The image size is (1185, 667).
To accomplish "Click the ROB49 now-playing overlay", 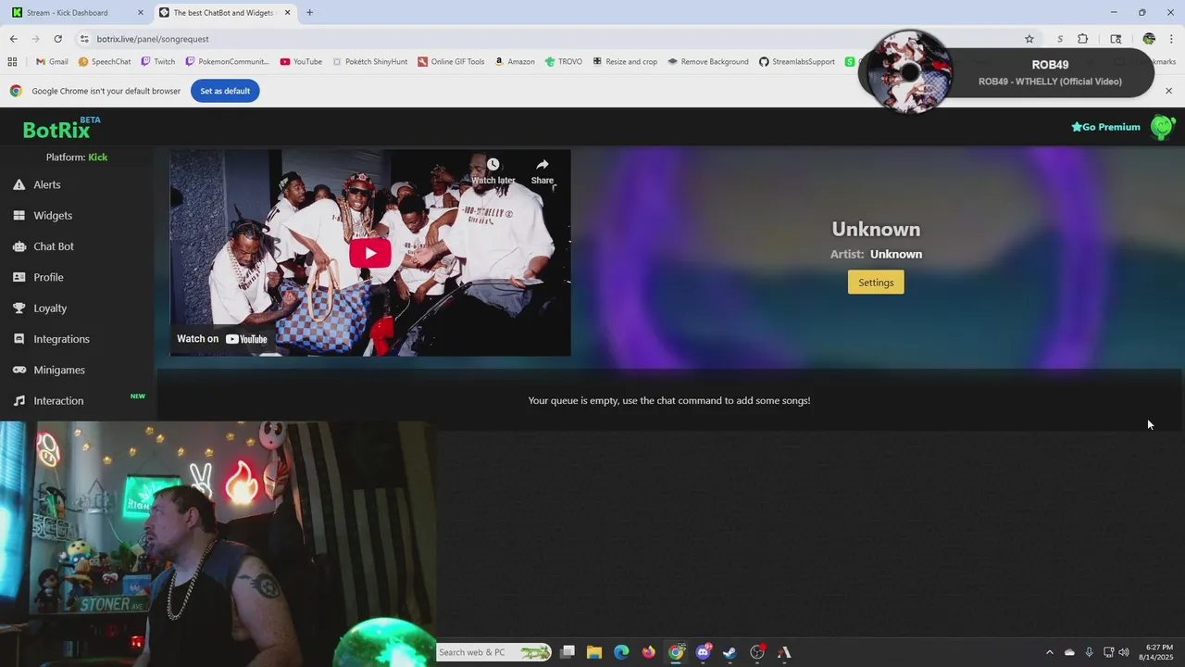I will coord(1006,72).
